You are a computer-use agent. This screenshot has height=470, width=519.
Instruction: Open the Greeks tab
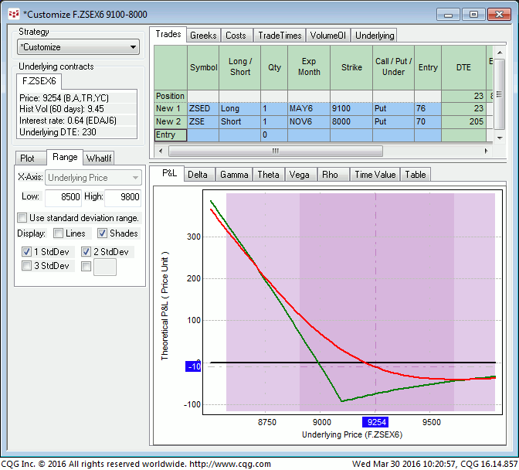coord(203,36)
